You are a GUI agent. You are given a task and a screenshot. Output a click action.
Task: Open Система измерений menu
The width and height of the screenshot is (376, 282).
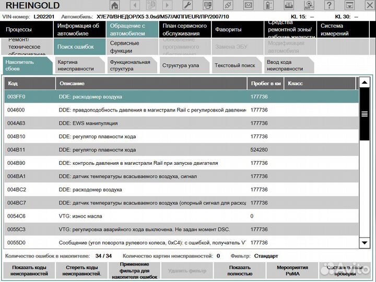[343, 29]
